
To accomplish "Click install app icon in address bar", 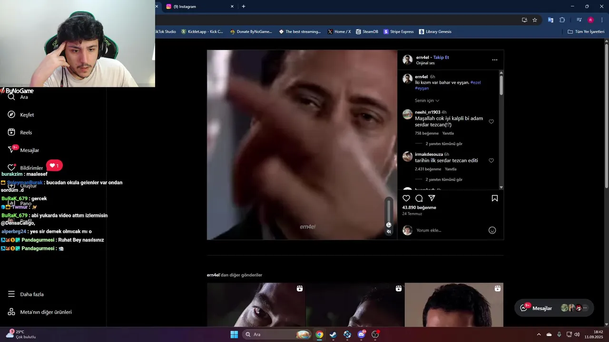I will pyautogui.click(x=524, y=20).
